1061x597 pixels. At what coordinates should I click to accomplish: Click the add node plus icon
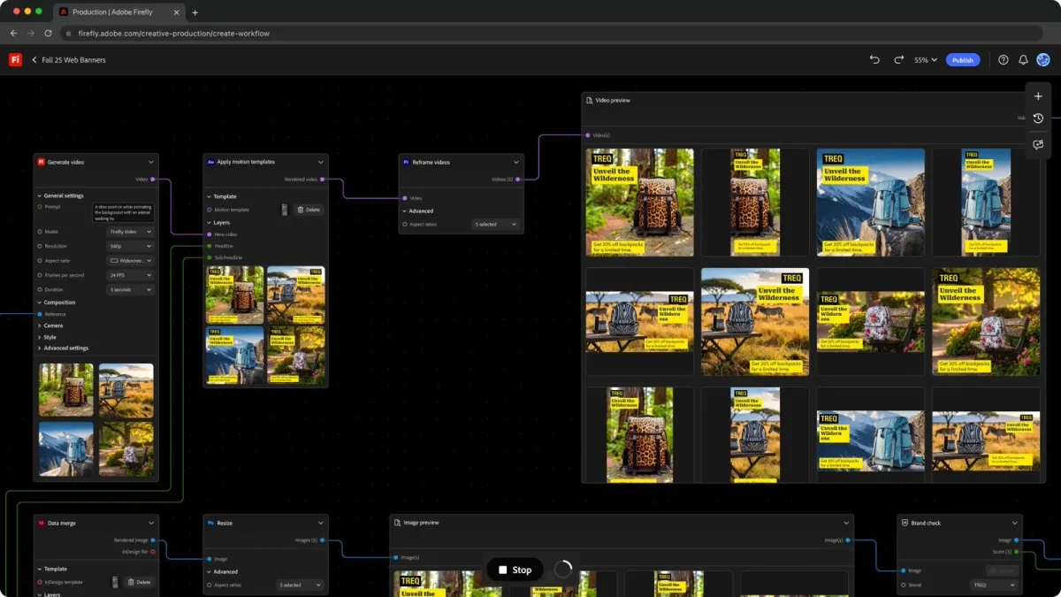tap(1038, 96)
